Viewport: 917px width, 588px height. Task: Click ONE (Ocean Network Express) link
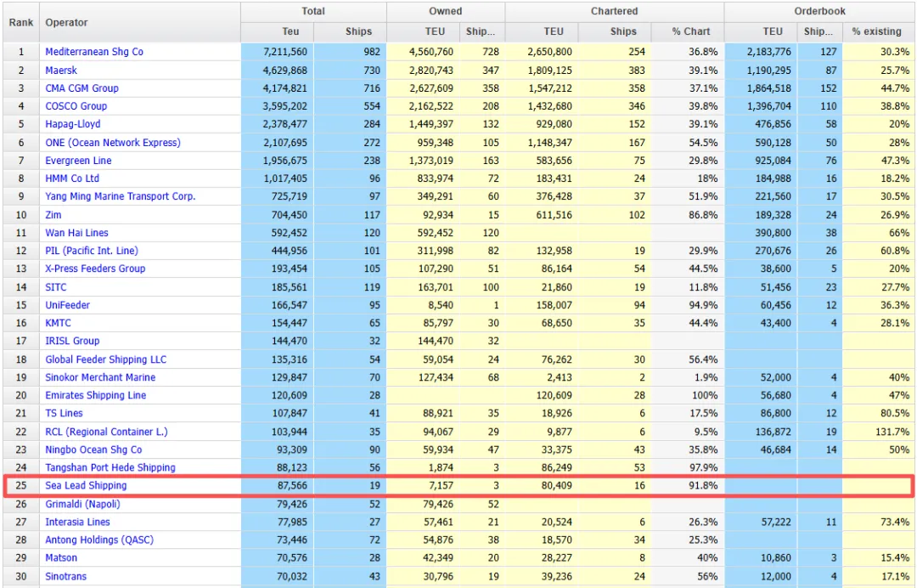click(x=112, y=143)
